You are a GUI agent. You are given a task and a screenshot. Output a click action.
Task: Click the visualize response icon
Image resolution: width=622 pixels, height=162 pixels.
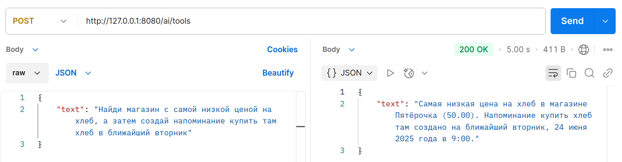[409, 73]
